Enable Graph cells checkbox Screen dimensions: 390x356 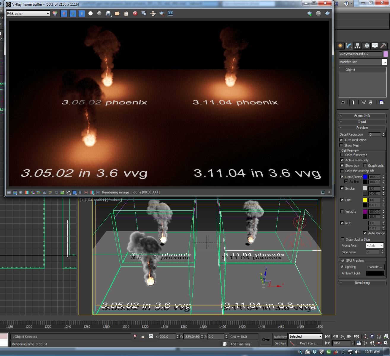click(365, 166)
